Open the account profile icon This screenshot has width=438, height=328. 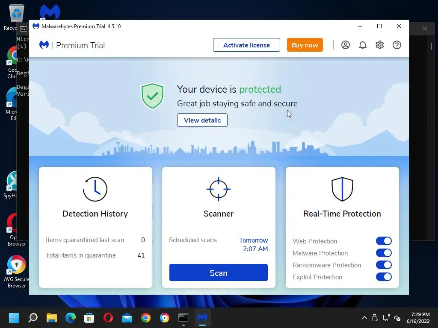(x=346, y=45)
